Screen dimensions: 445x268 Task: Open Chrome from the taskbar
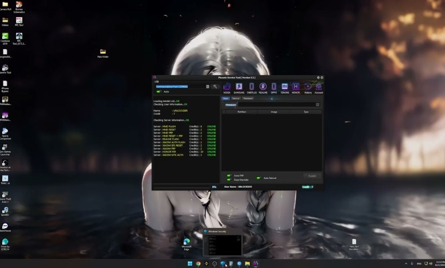point(198,263)
